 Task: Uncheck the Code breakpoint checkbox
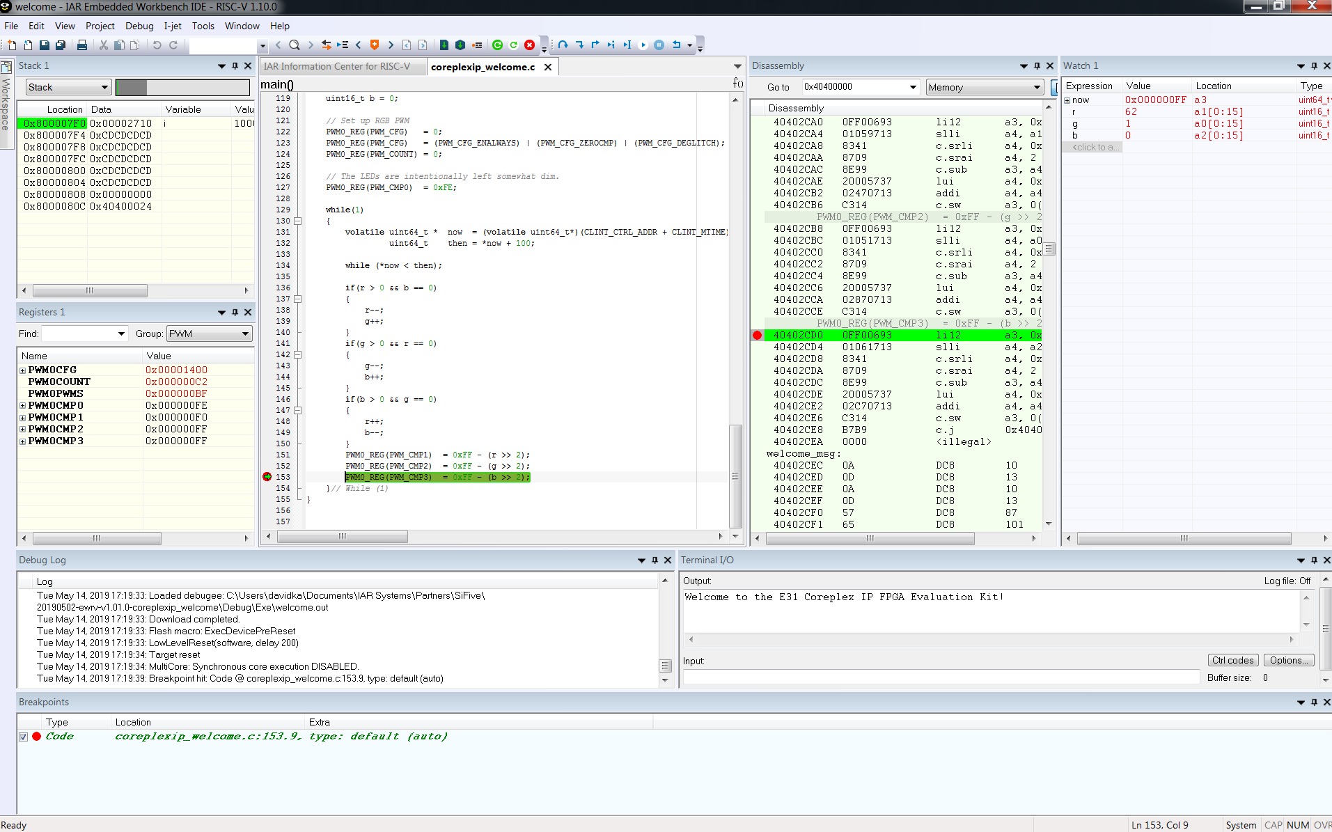[24, 737]
